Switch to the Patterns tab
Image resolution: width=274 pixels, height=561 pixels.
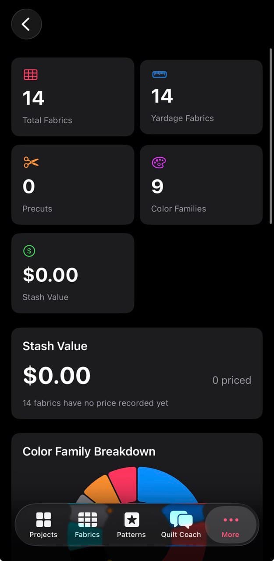pyautogui.click(x=131, y=525)
